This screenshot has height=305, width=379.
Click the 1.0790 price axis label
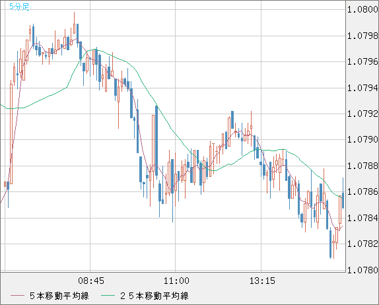pyautogui.click(x=362, y=140)
